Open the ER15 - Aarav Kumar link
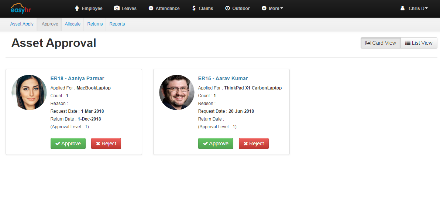440x203 pixels. (x=223, y=78)
